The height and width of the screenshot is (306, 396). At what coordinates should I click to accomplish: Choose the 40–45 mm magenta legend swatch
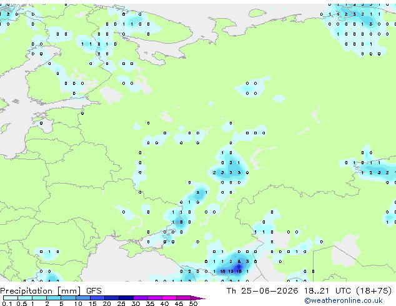coord(169,298)
